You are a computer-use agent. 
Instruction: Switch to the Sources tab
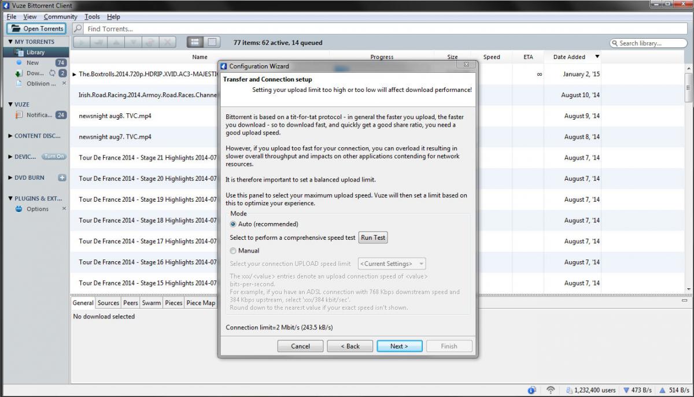pyautogui.click(x=108, y=303)
